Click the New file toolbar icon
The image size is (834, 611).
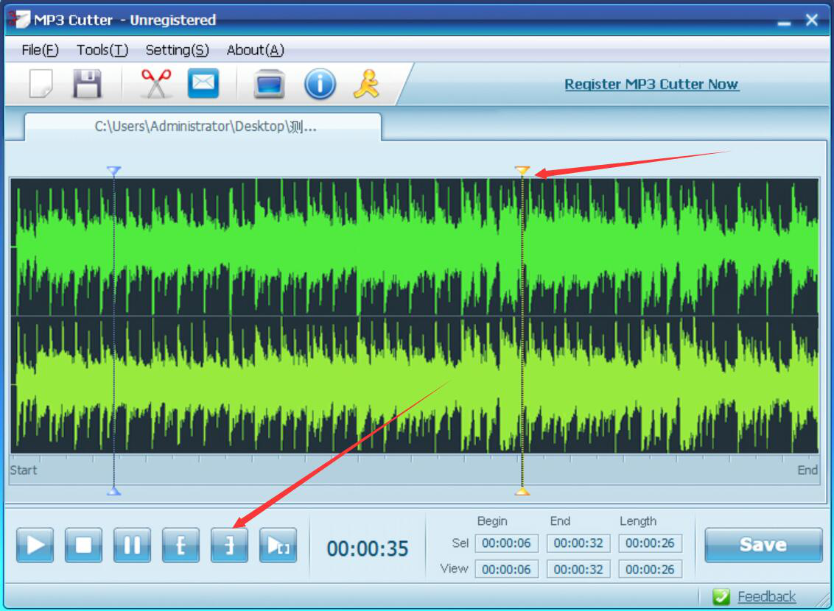(x=41, y=84)
